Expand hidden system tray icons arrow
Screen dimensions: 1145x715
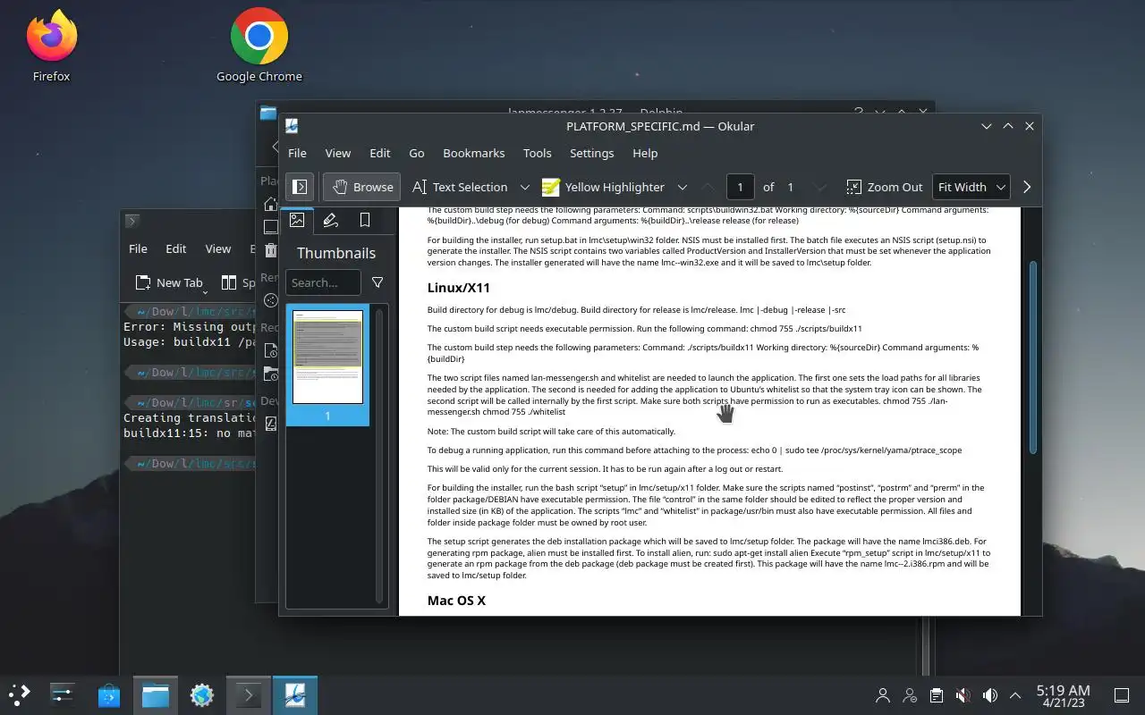pyautogui.click(x=1015, y=695)
